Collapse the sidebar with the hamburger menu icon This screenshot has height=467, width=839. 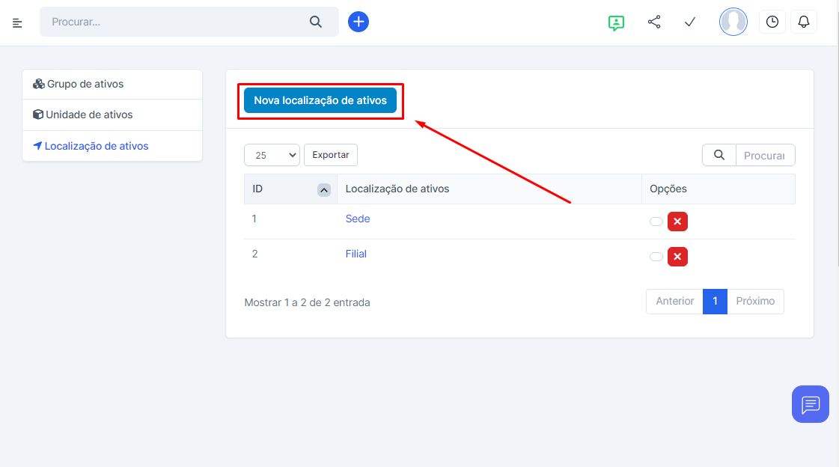pos(18,22)
